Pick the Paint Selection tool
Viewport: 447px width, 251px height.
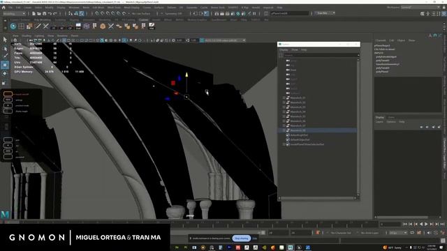pyautogui.click(x=5, y=56)
